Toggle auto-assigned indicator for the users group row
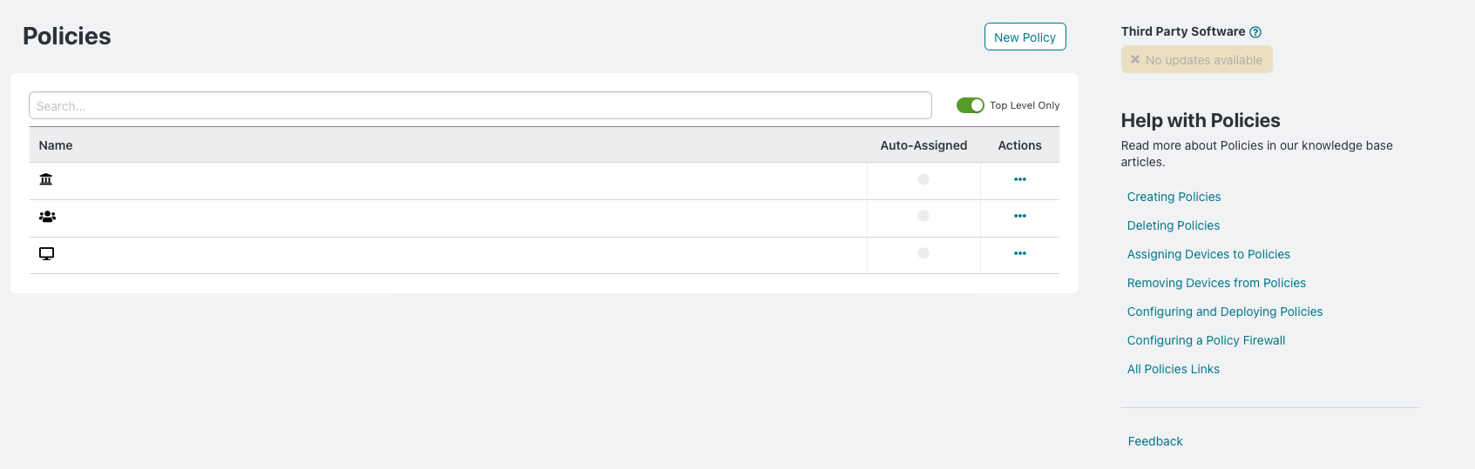The width and height of the screenshot is (1475, 469). (924, 216)
